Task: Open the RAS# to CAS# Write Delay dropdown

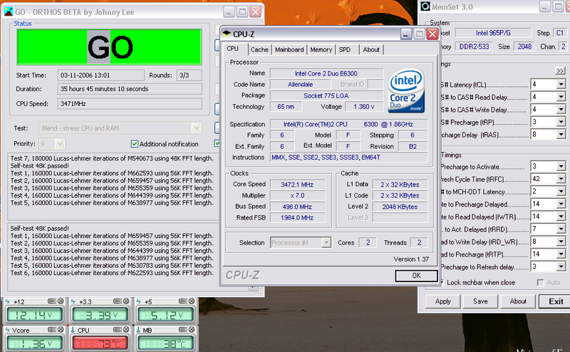Action: [561, 110]
